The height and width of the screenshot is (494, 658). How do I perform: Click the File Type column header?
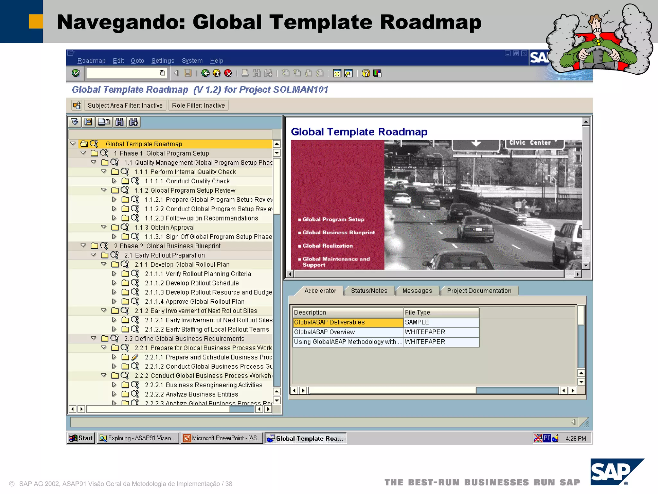(x=441, y=312)
